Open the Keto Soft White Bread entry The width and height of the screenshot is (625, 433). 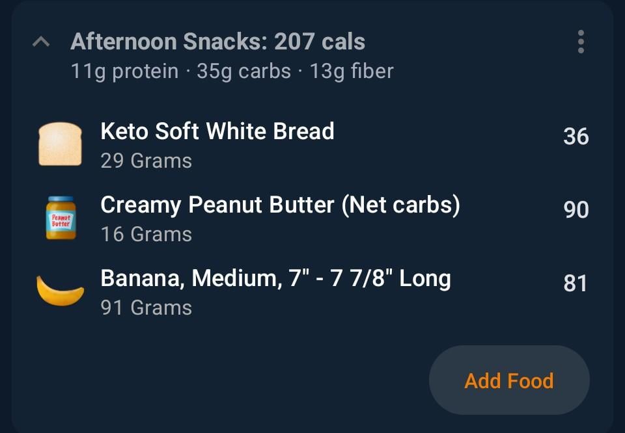pyautogui.click(x=217, y=131)
